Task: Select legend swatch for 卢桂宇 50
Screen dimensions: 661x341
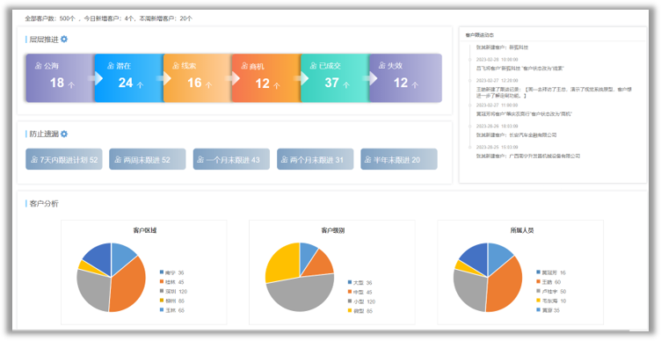Action: [x=538, y=291]
